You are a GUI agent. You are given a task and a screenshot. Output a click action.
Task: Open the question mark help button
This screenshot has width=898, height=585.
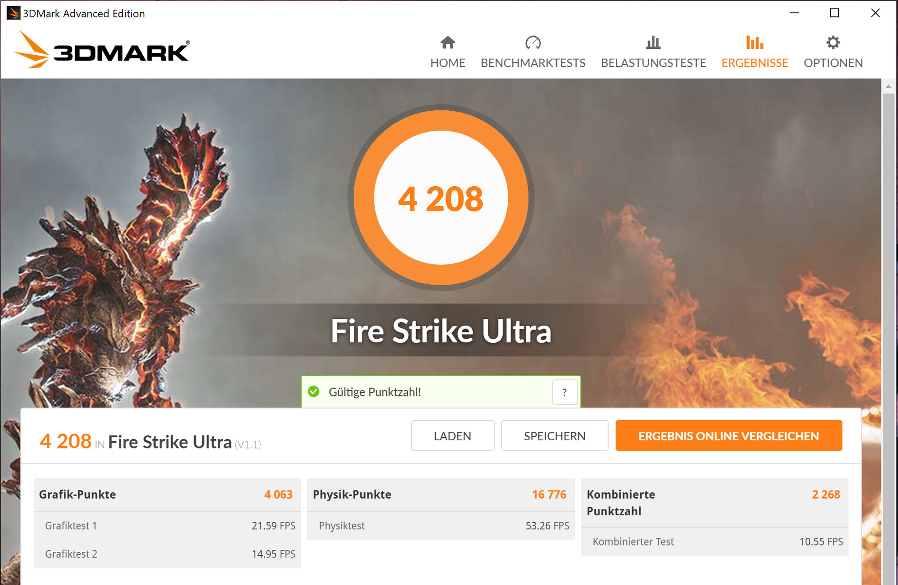[x=565, y=392]
